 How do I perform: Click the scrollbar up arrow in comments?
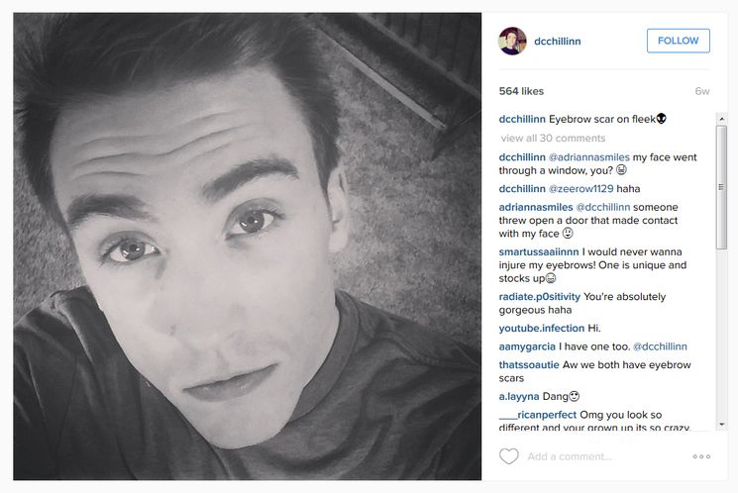721,120
